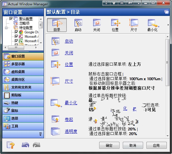Select 特定配置 in the tree

[26, 28]
